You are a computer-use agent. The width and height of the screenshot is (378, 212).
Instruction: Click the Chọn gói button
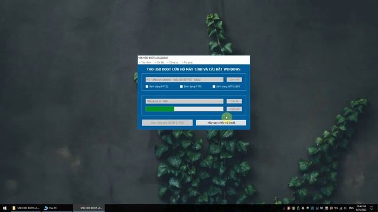click(234, 109)
